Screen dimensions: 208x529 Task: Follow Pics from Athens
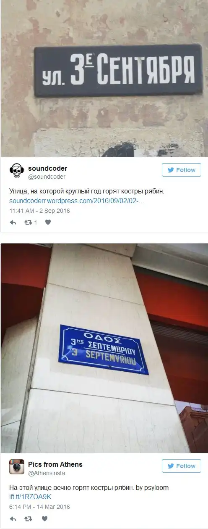(182, 466)
